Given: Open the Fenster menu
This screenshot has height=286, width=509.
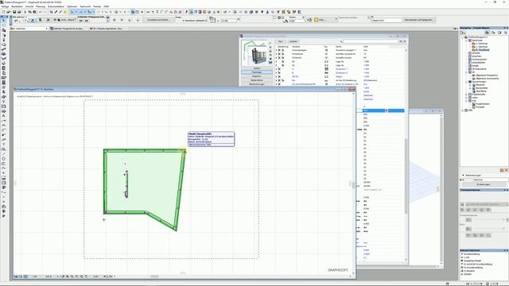Looking at the screenshot, I should (x=97, y=6).
